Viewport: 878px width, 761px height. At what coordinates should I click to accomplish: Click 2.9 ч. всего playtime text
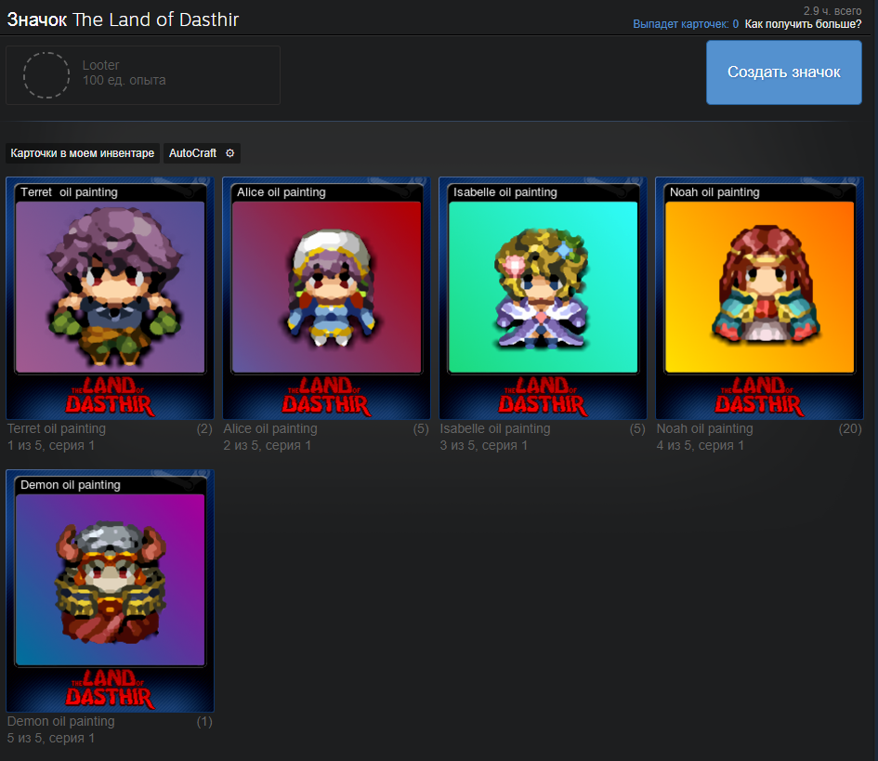(x=832, y=10)
